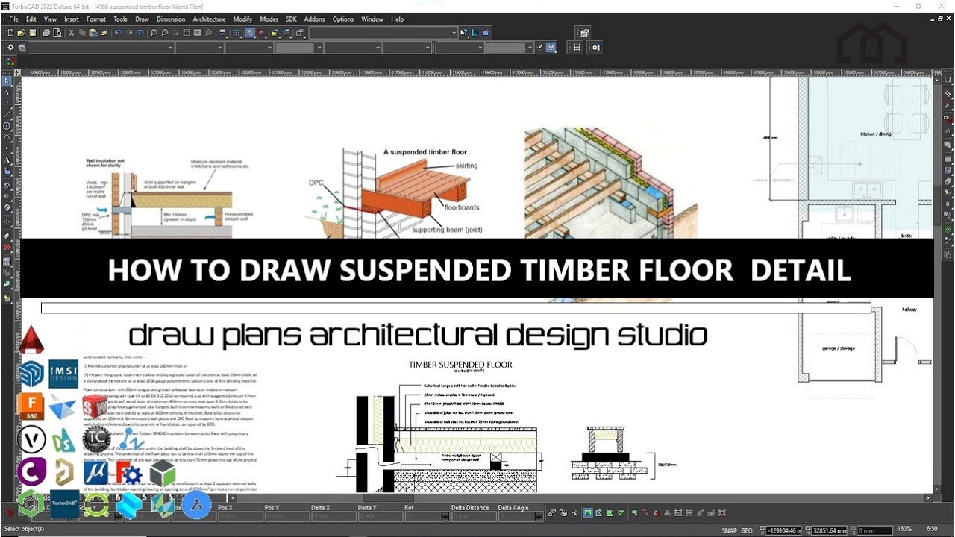
Task: Click the Paste clipboard icon
Action: [x=93, y=33]
